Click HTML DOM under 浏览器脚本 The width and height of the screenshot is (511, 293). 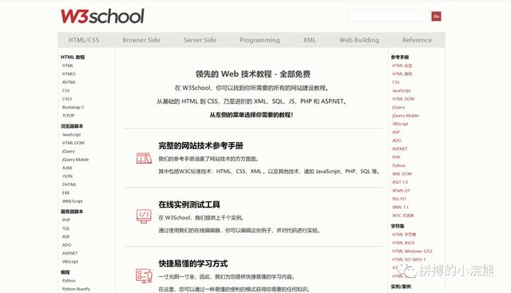tap(73, 143)
